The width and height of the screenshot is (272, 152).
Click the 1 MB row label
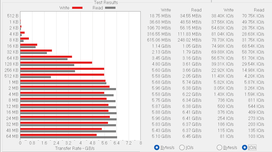13,82
